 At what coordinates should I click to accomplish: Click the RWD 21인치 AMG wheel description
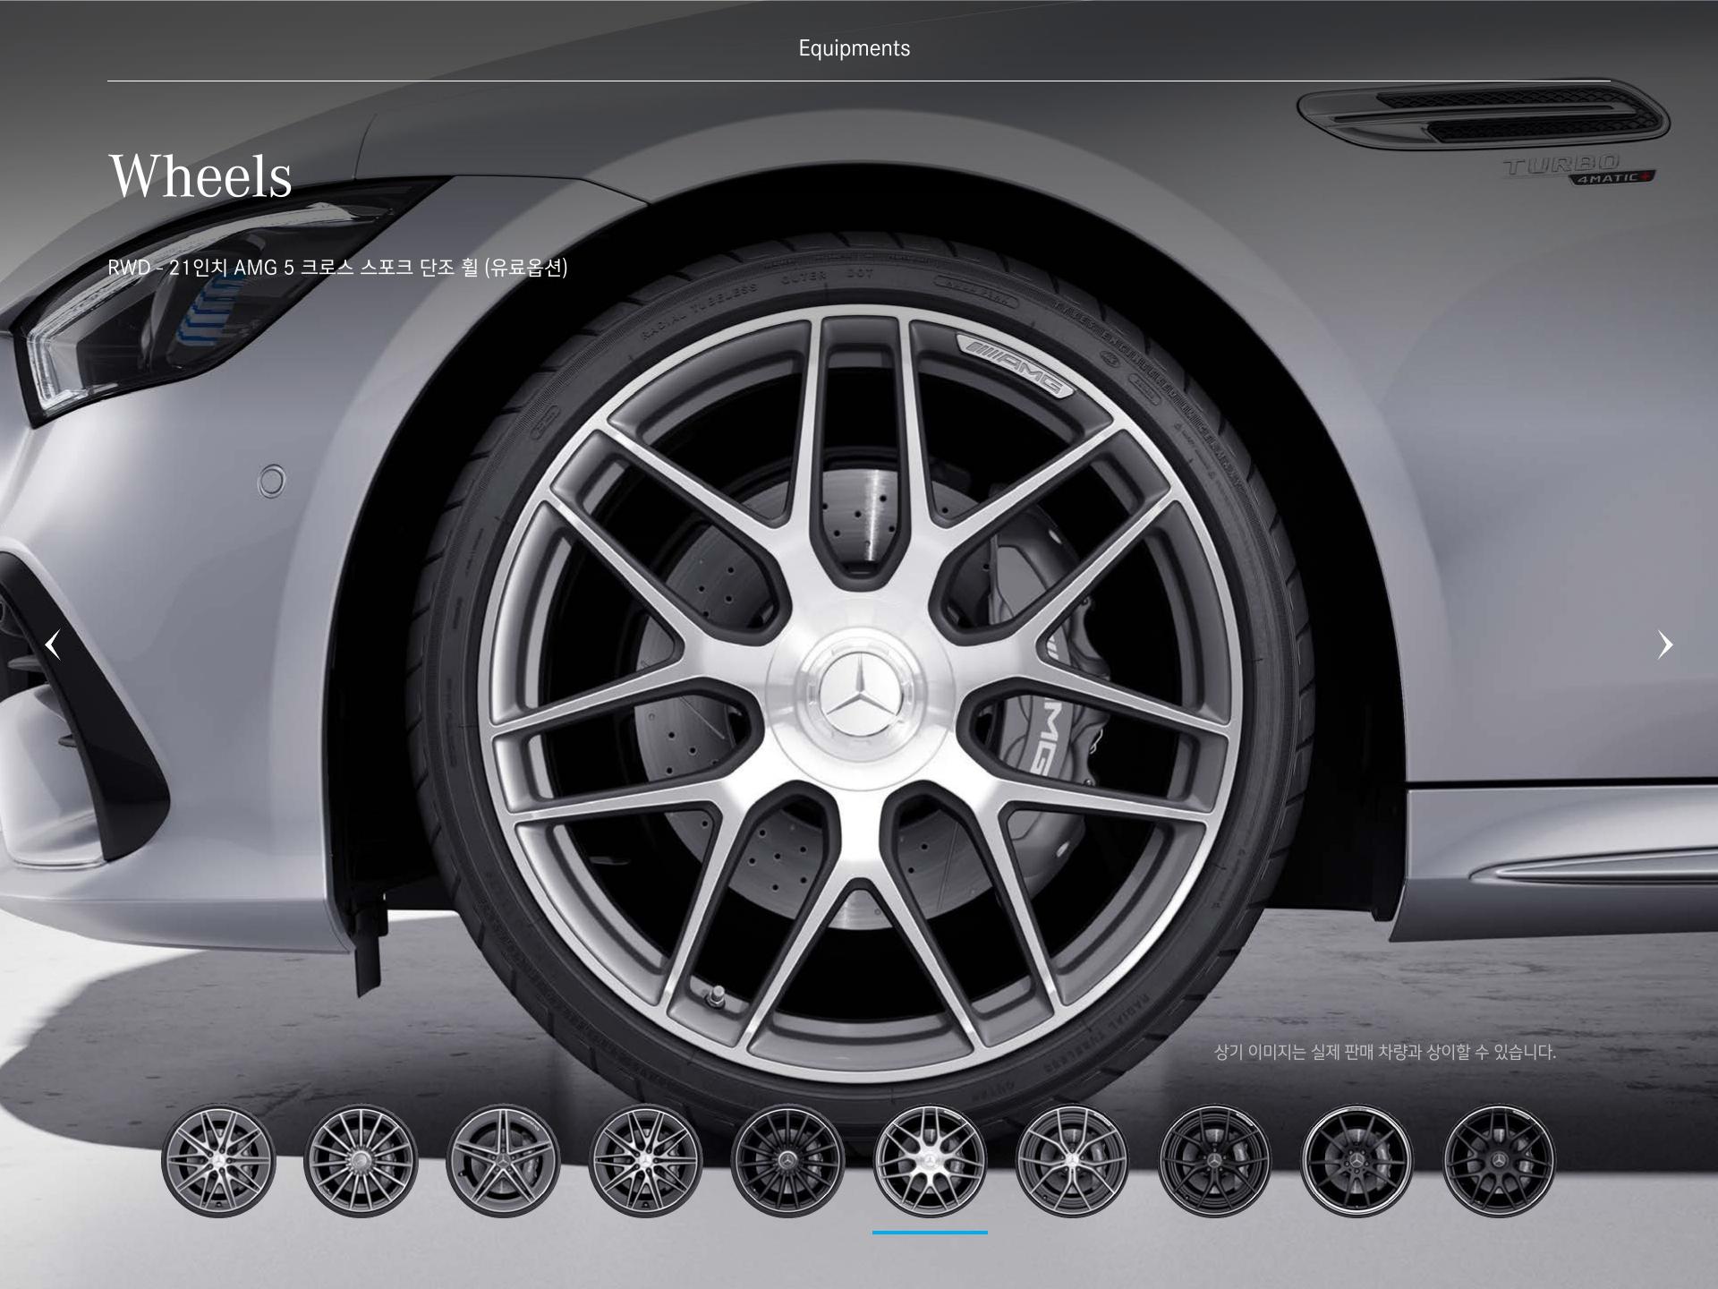[337, 267]
